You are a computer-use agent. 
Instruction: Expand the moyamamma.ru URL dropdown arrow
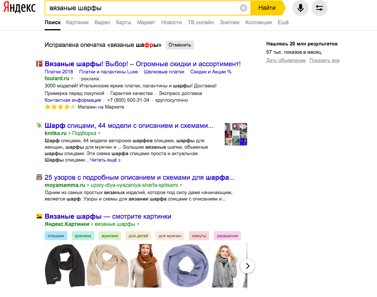coord(181,185)
